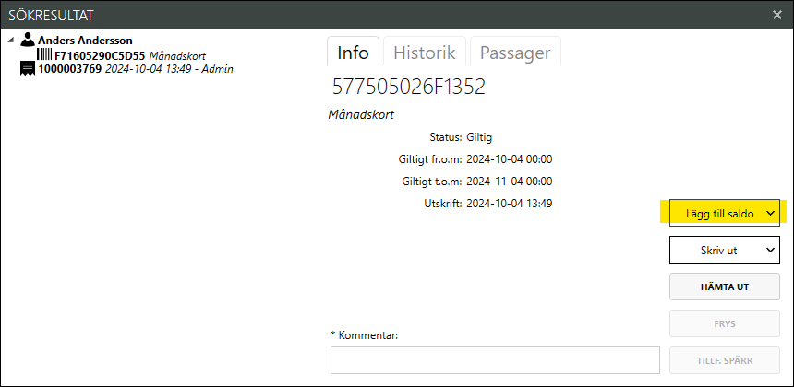Click the Lägg till saldo label
Viewport: 794px width, 387px height.
click(719, 213)
